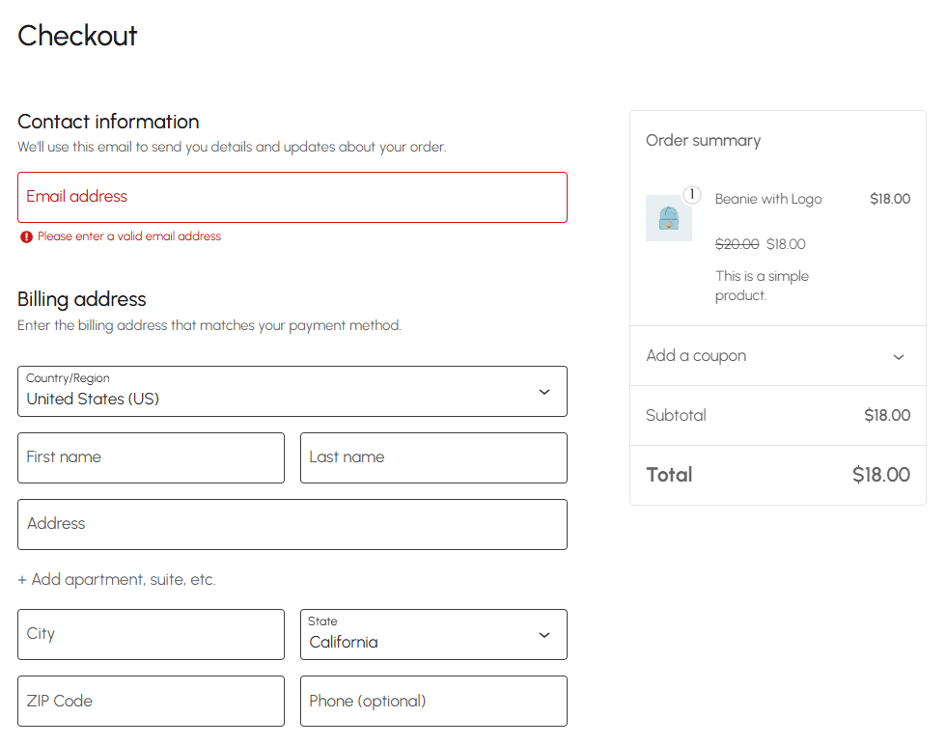Screen dimensions: 946x745
Task: Expand the Add a coupon section
Action: [x=777, y=356]
